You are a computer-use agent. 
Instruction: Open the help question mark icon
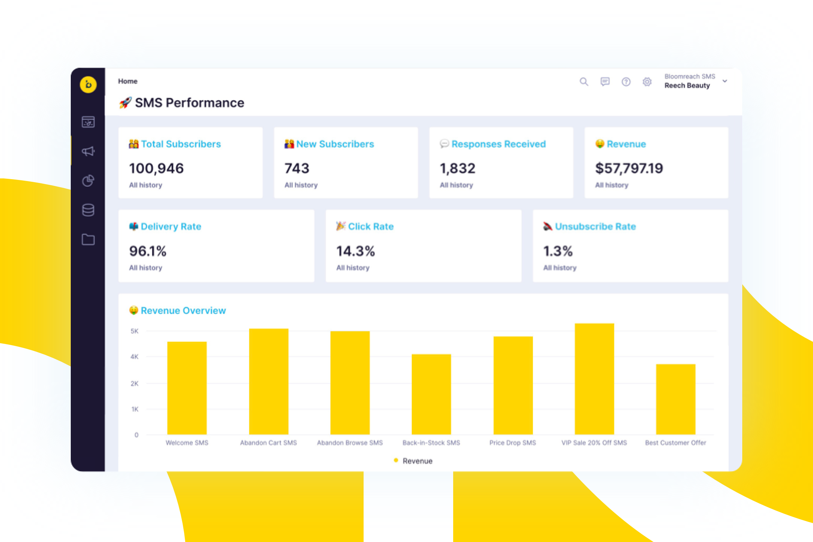(x=626, y=82)
